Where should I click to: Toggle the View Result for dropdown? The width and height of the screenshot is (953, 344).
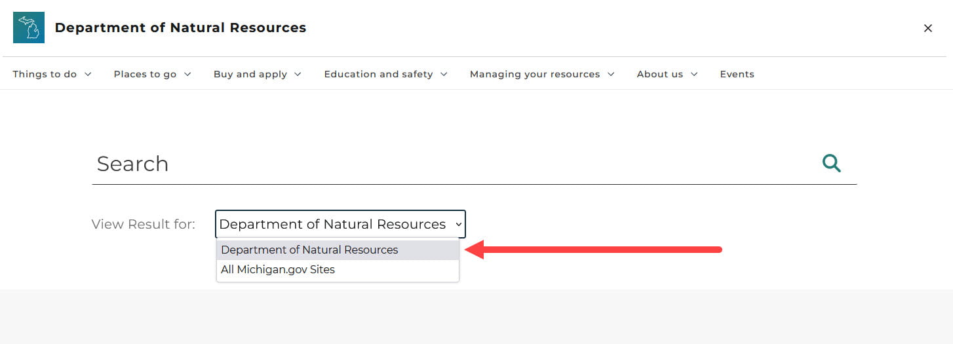coord(340,224)
